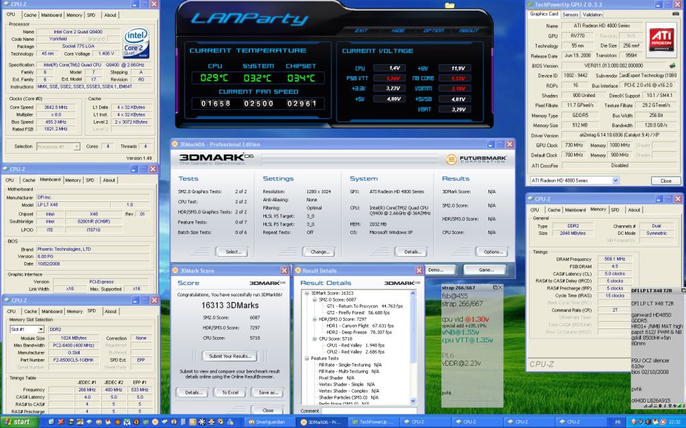Click the TechPowerUp GPU-Z taskbar item
This screenshot has height=428, width=686.
pos(373,422)
